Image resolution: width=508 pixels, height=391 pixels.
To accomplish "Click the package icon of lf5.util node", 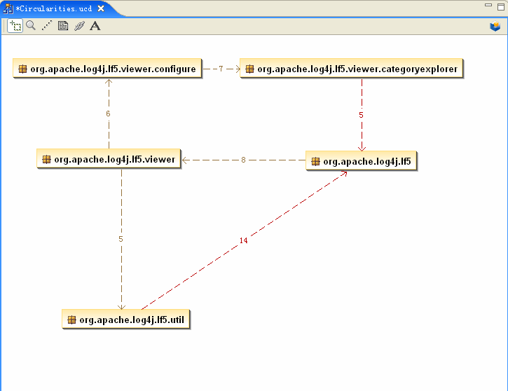I will pos(71,320).
